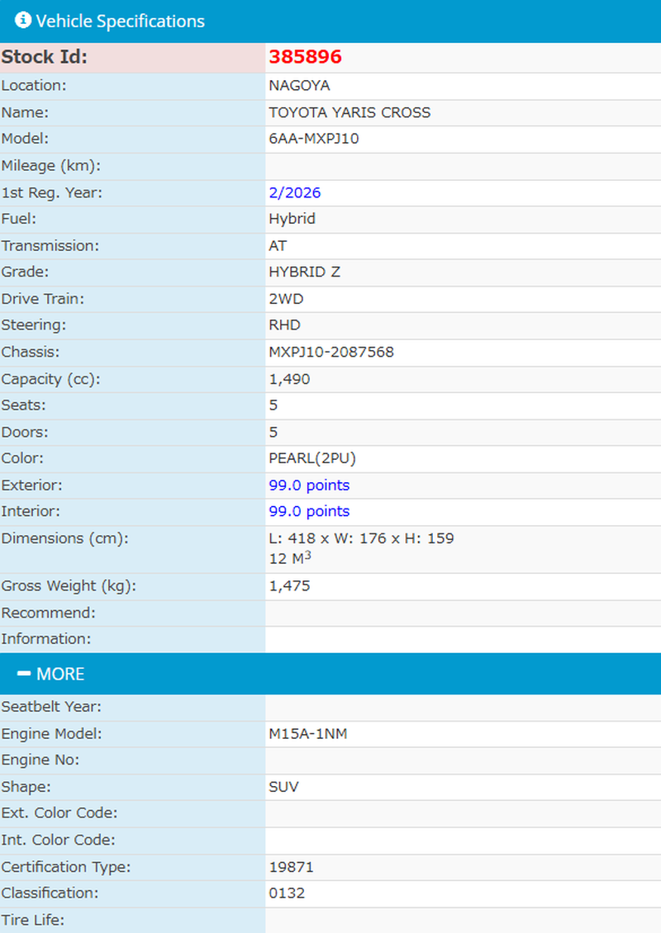Click the Seats: label

click(24, 405)
